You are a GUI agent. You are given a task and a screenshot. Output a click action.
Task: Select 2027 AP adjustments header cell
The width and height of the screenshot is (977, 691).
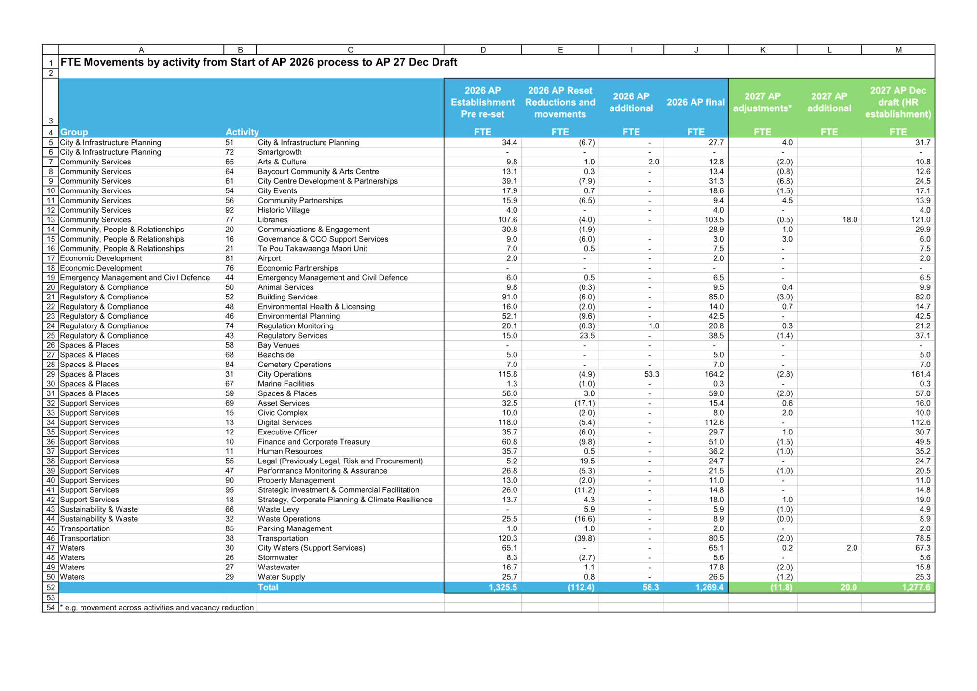[762, 102]
